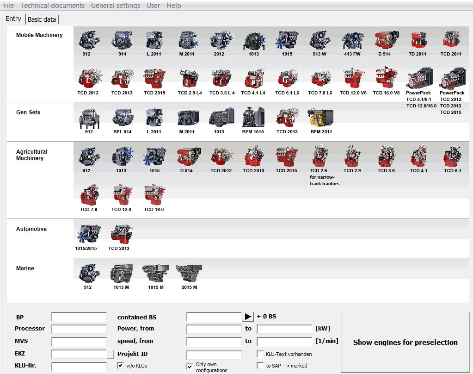The width and height of the screenshot is (473, 374).
Task: Choose the BFM 2011 Gen Sets engine
Action: [x=321, y=118]
